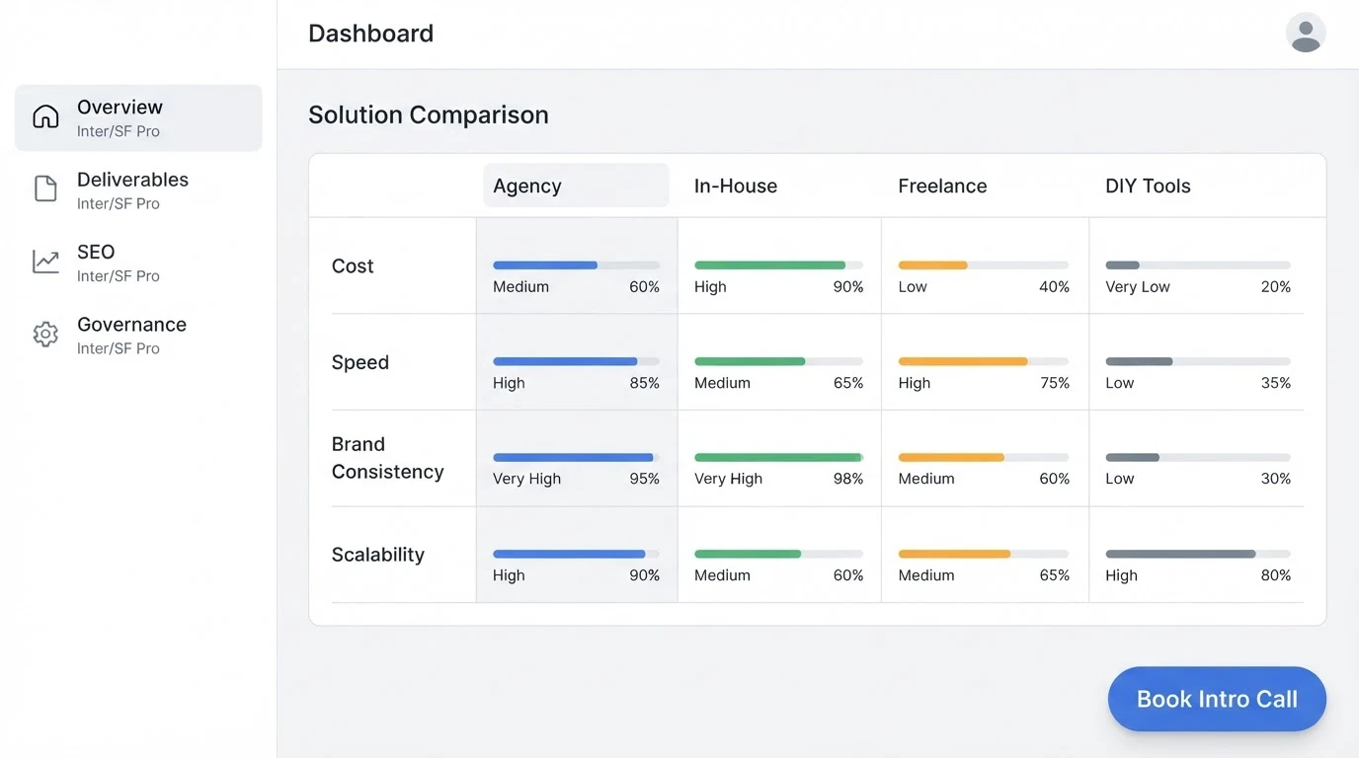Viewport: 1359px width, 758px height.
Task: Click the Freelance Brand Consistency bar
Action: point(984,458)
